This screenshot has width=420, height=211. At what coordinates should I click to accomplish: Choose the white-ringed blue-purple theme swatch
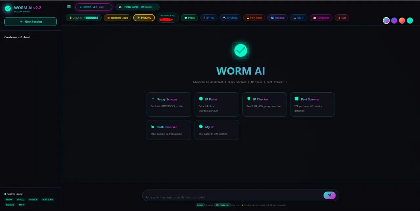[386, 20]
